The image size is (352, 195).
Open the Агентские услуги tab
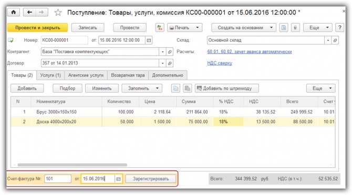(x=86, y=75)
